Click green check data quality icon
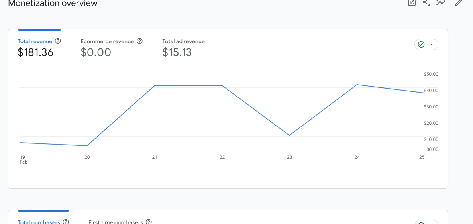The image size is (473, 224). 421,44
